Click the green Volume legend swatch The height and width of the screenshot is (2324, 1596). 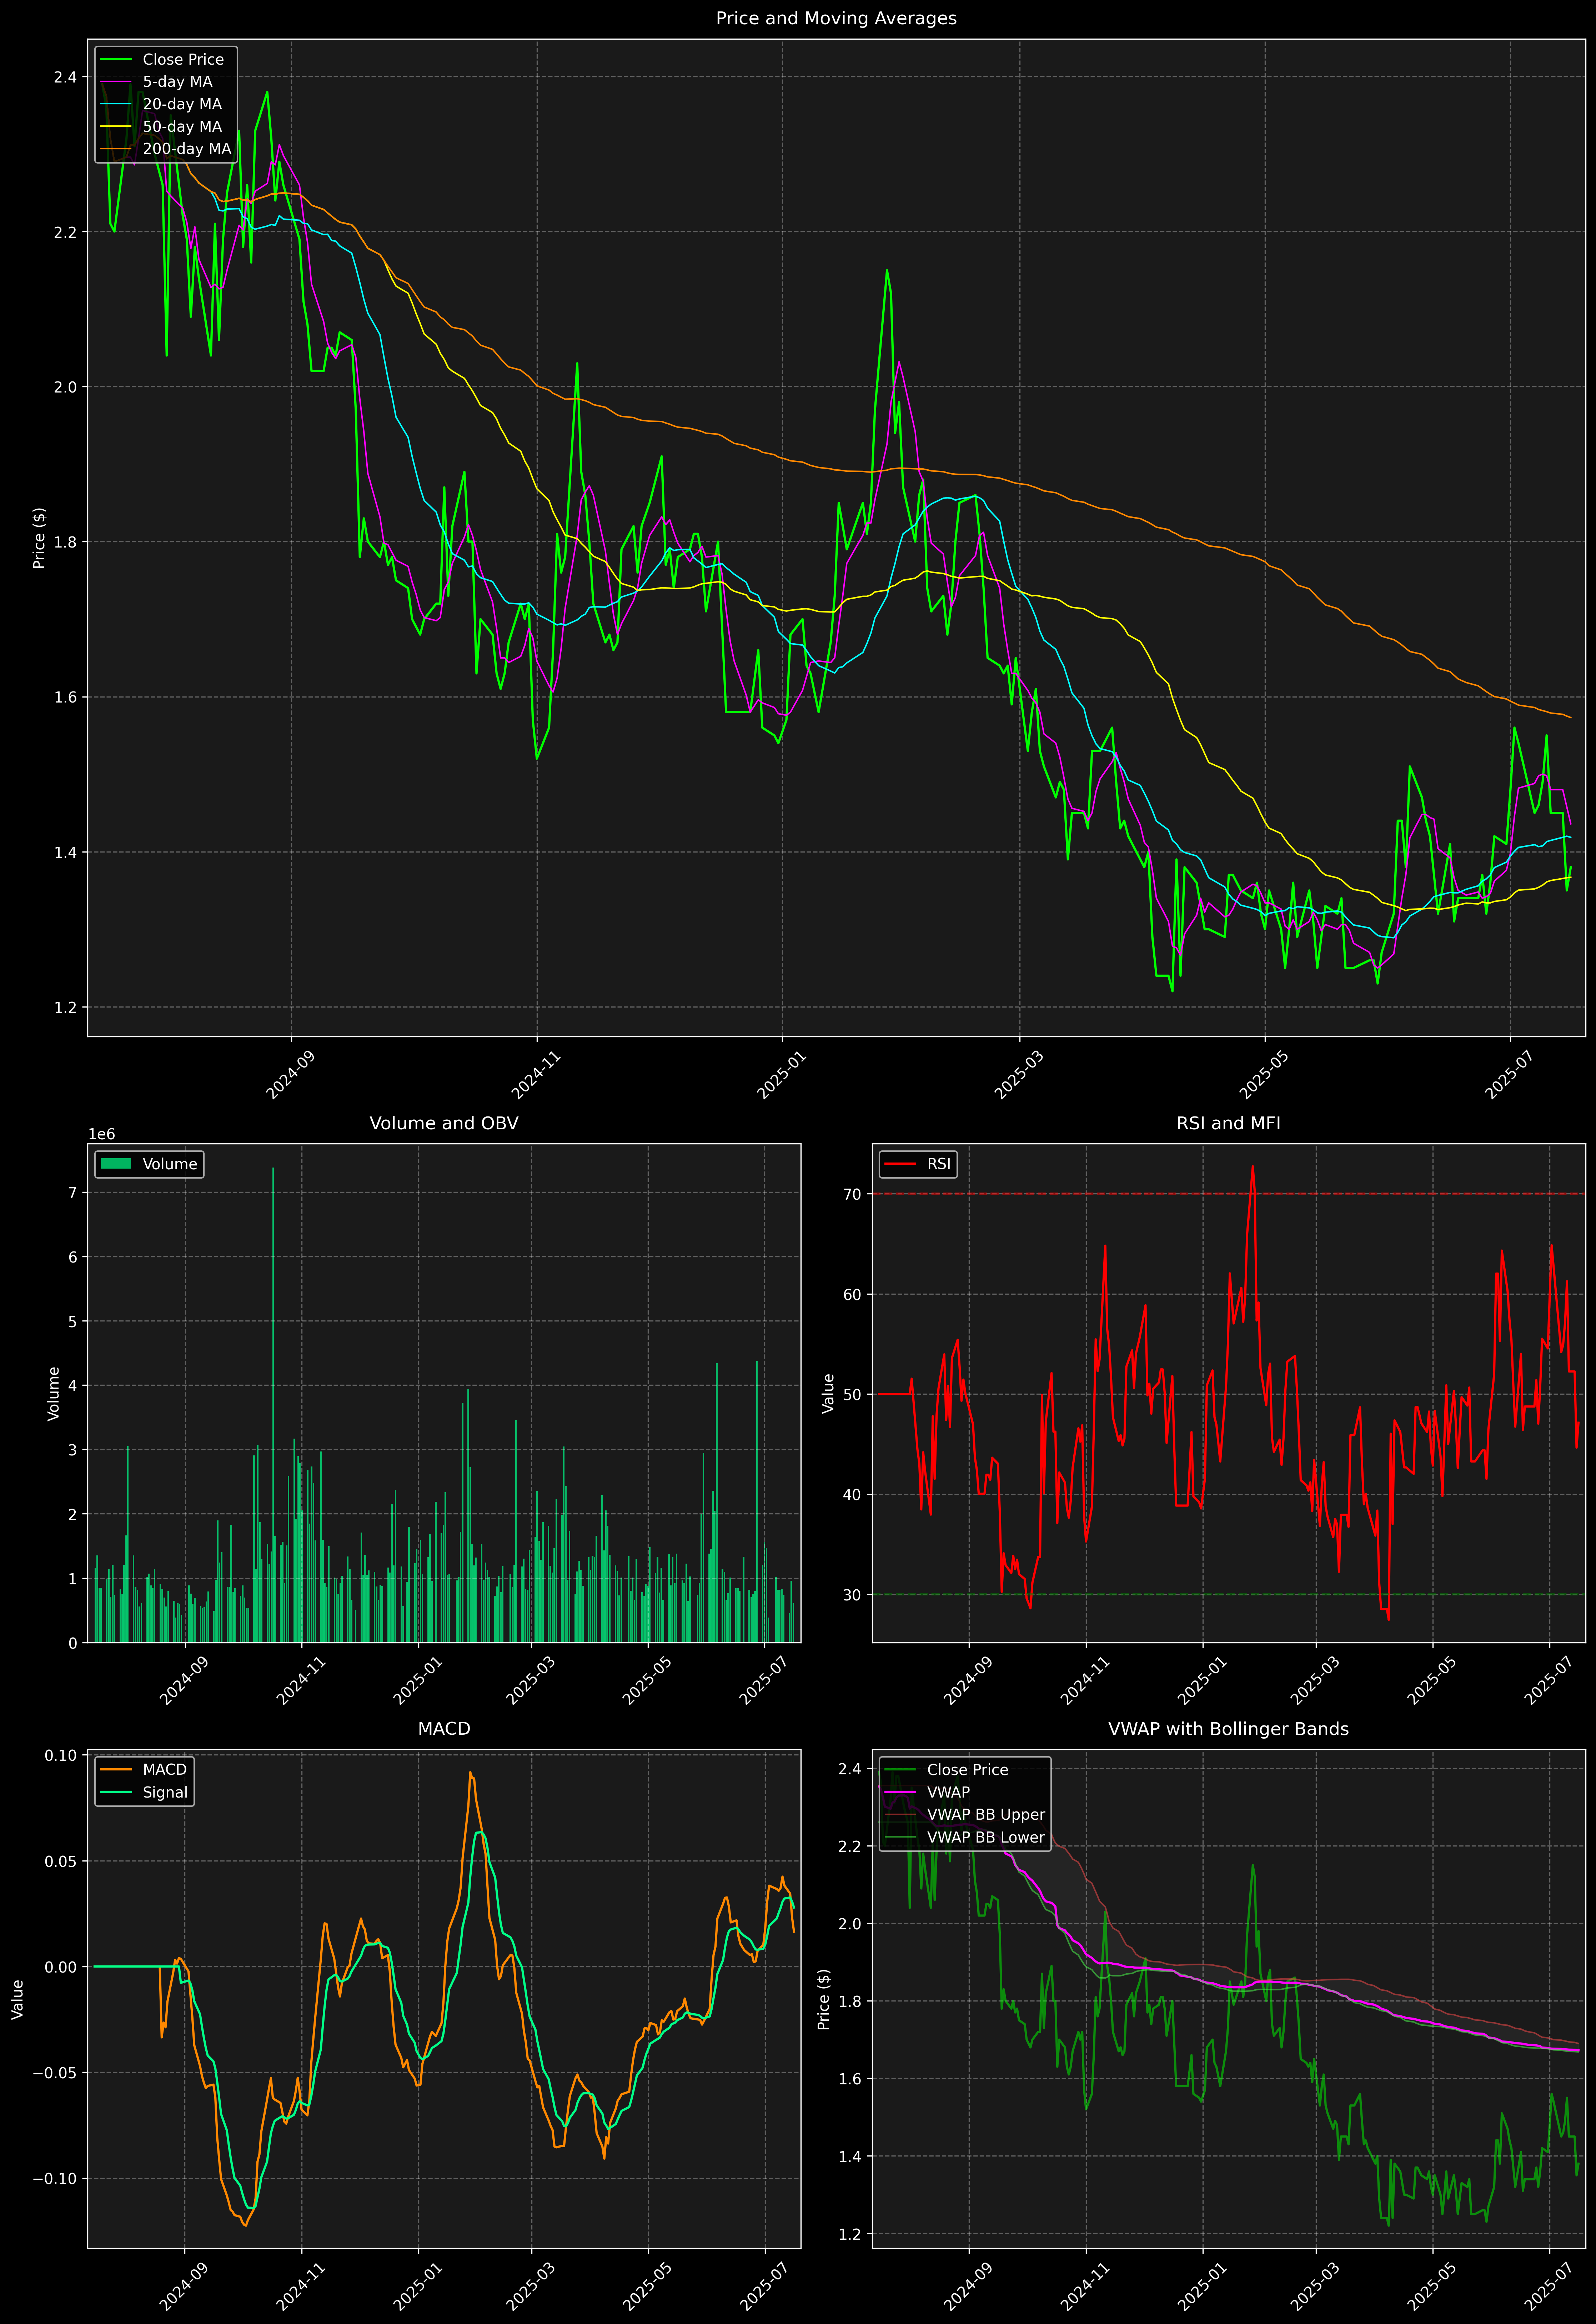[116, 1164]
